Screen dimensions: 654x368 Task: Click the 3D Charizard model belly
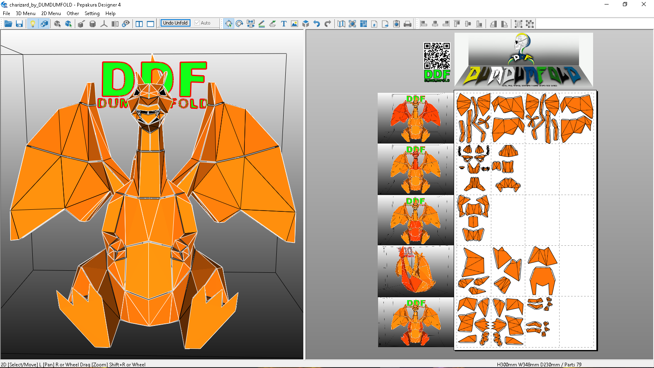point(149,270)
